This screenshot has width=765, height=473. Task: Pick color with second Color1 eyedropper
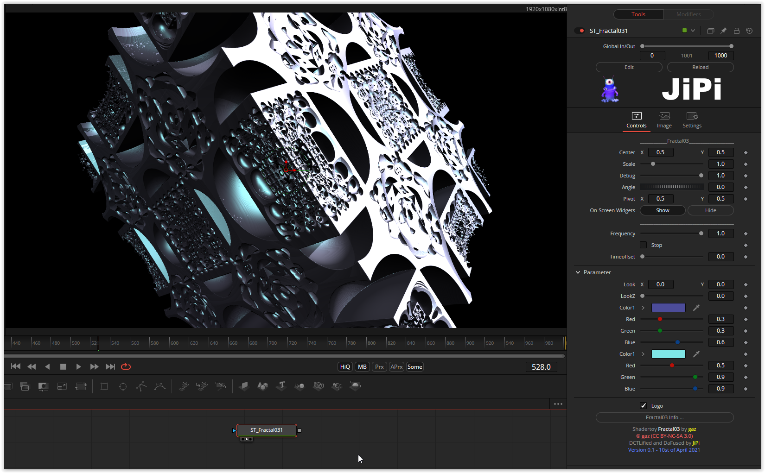696,354
